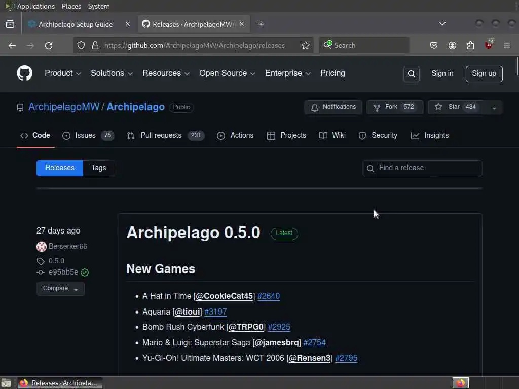
Task: Open the Firefox View icon
Action: click(x=10, y=24)
